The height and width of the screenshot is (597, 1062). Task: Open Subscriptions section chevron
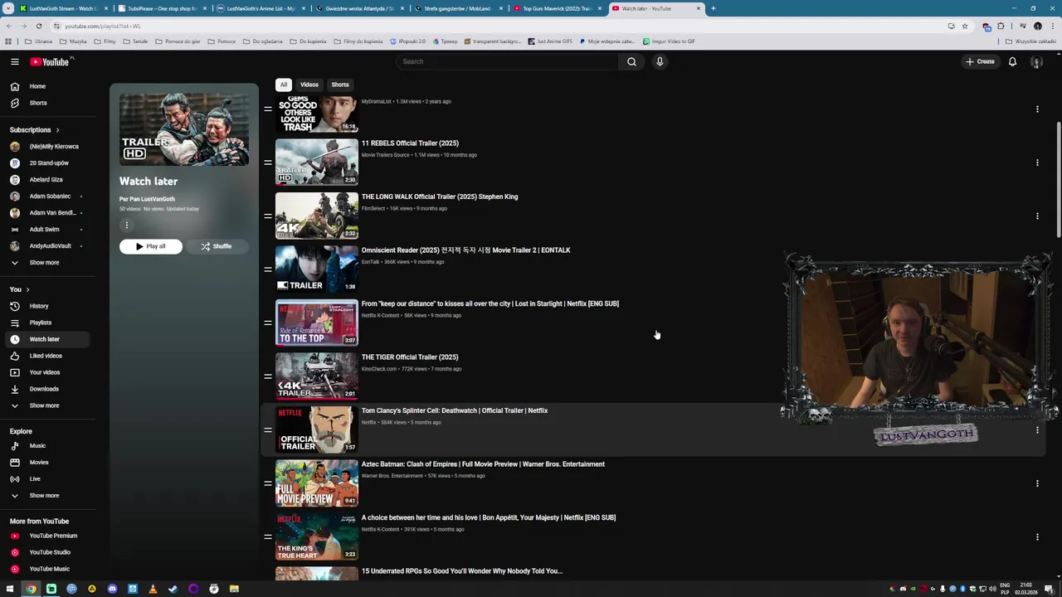57,130
